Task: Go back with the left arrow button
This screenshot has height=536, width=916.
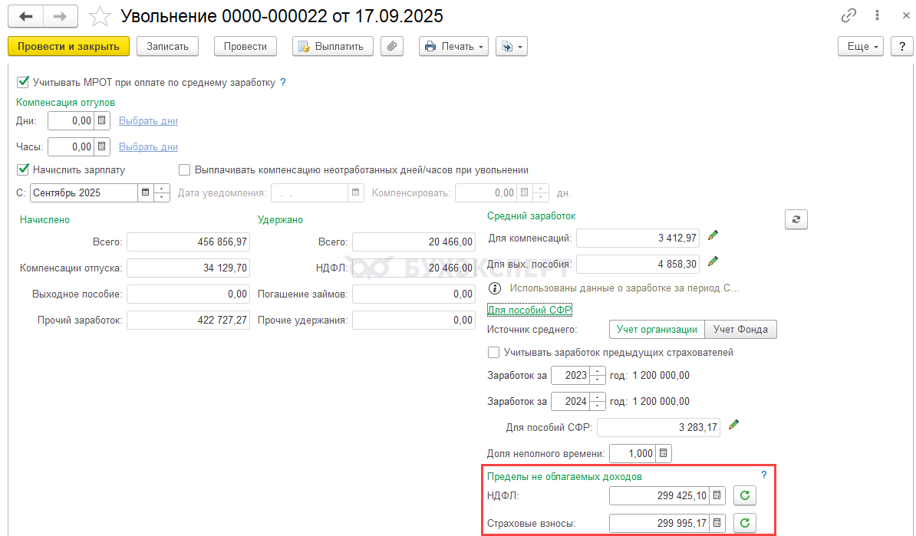Action: point(25,16)
